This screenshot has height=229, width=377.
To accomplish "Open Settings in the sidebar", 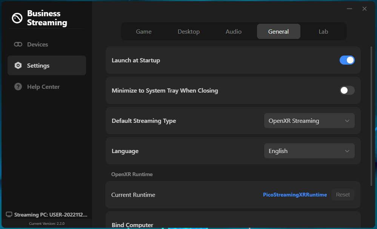I will 47,65.
